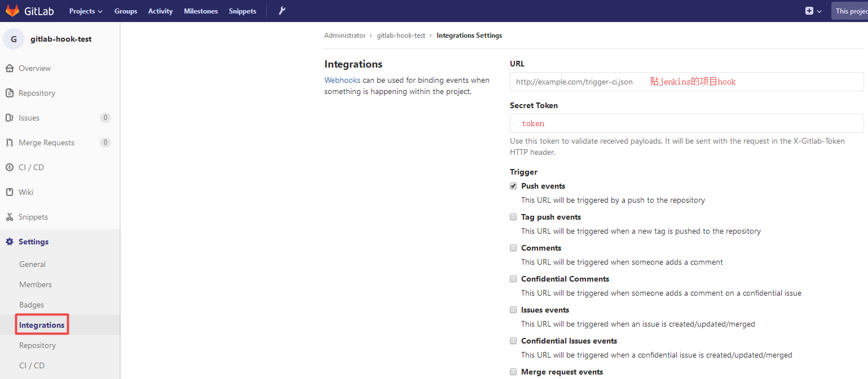The image size is (868, 379).
Task: Click the GitLab fox logo
Action: [12, 11]
